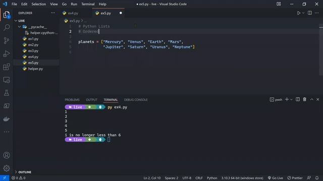Close unsaved ex5.py tab via dot

pos(121,13)
